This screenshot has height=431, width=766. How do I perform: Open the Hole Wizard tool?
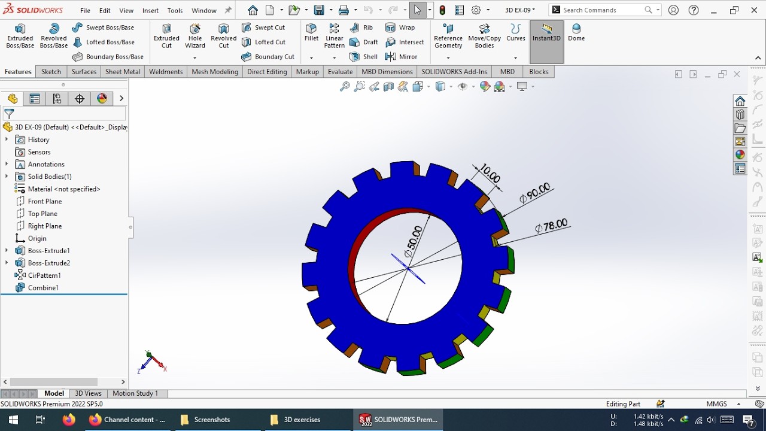pyautogui.click(x=195, y=37)
